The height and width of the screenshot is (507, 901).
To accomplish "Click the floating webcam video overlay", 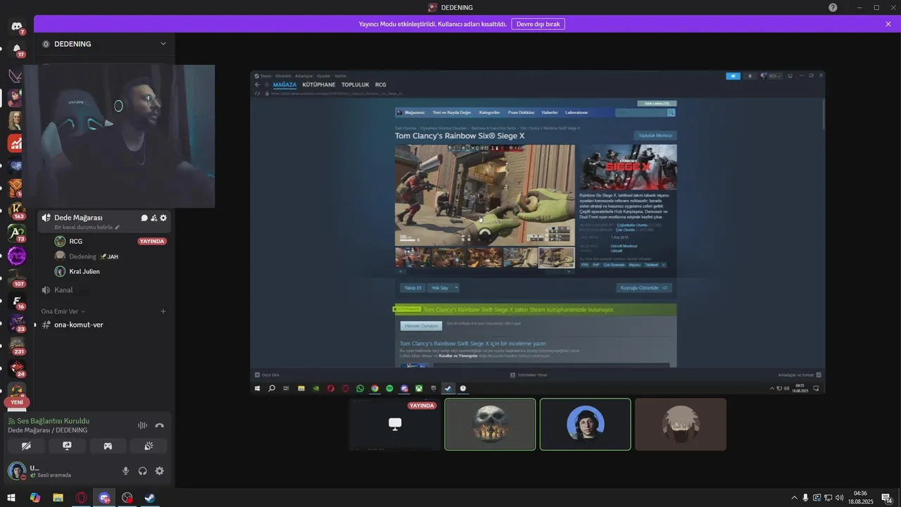I will click(120, 136).
